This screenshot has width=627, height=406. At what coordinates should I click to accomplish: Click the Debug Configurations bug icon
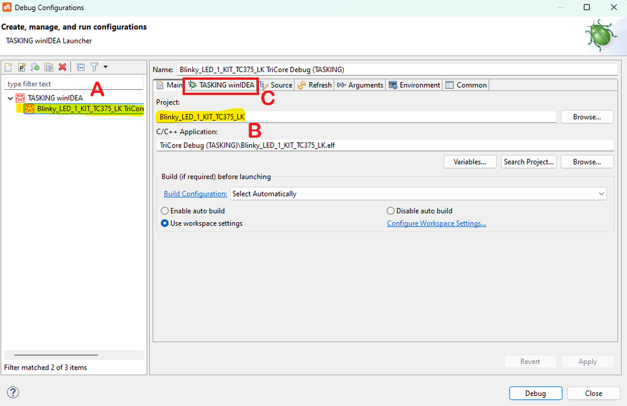[600, 35]
